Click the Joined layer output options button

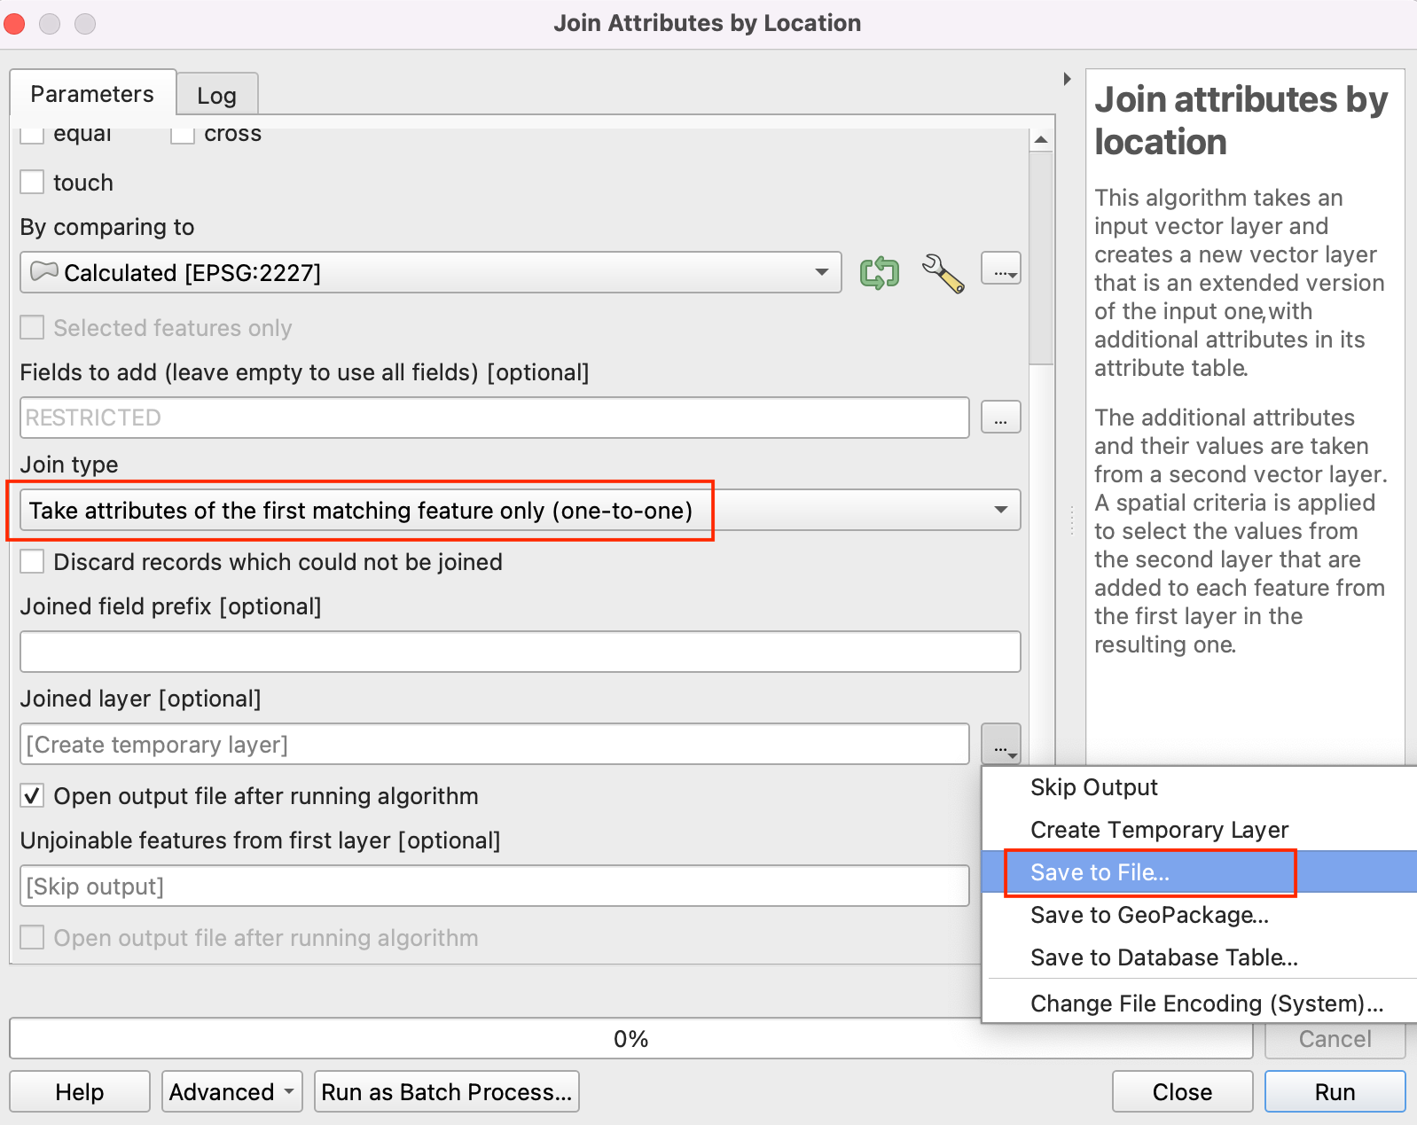[1000, 744]
